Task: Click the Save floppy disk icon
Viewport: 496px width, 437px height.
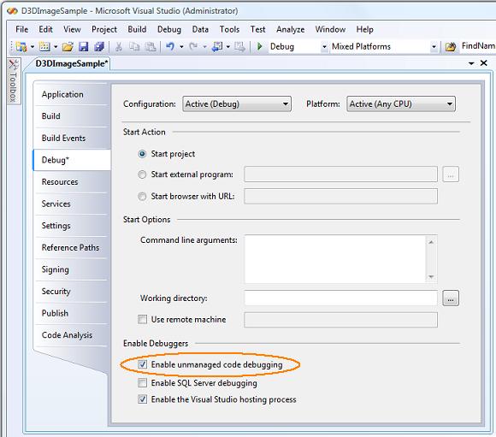Action: [x=83, y=47]
